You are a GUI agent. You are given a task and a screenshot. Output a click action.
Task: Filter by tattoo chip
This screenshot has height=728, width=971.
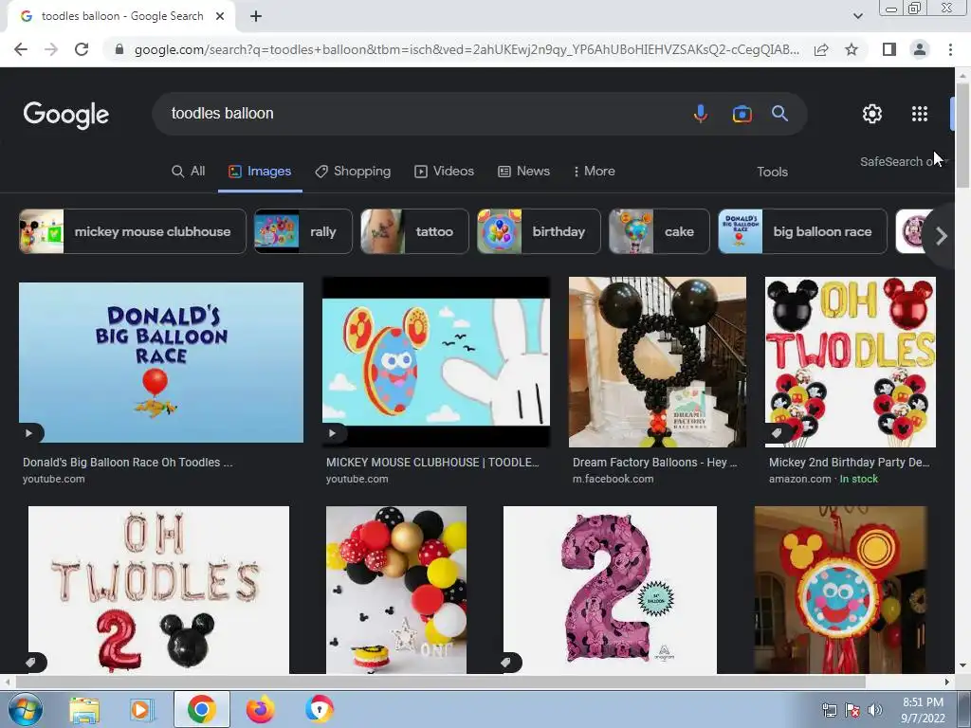click(414, 231)
